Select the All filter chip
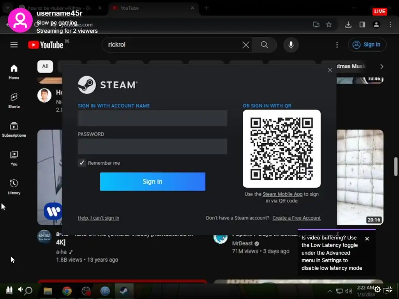 pos(45,66)
